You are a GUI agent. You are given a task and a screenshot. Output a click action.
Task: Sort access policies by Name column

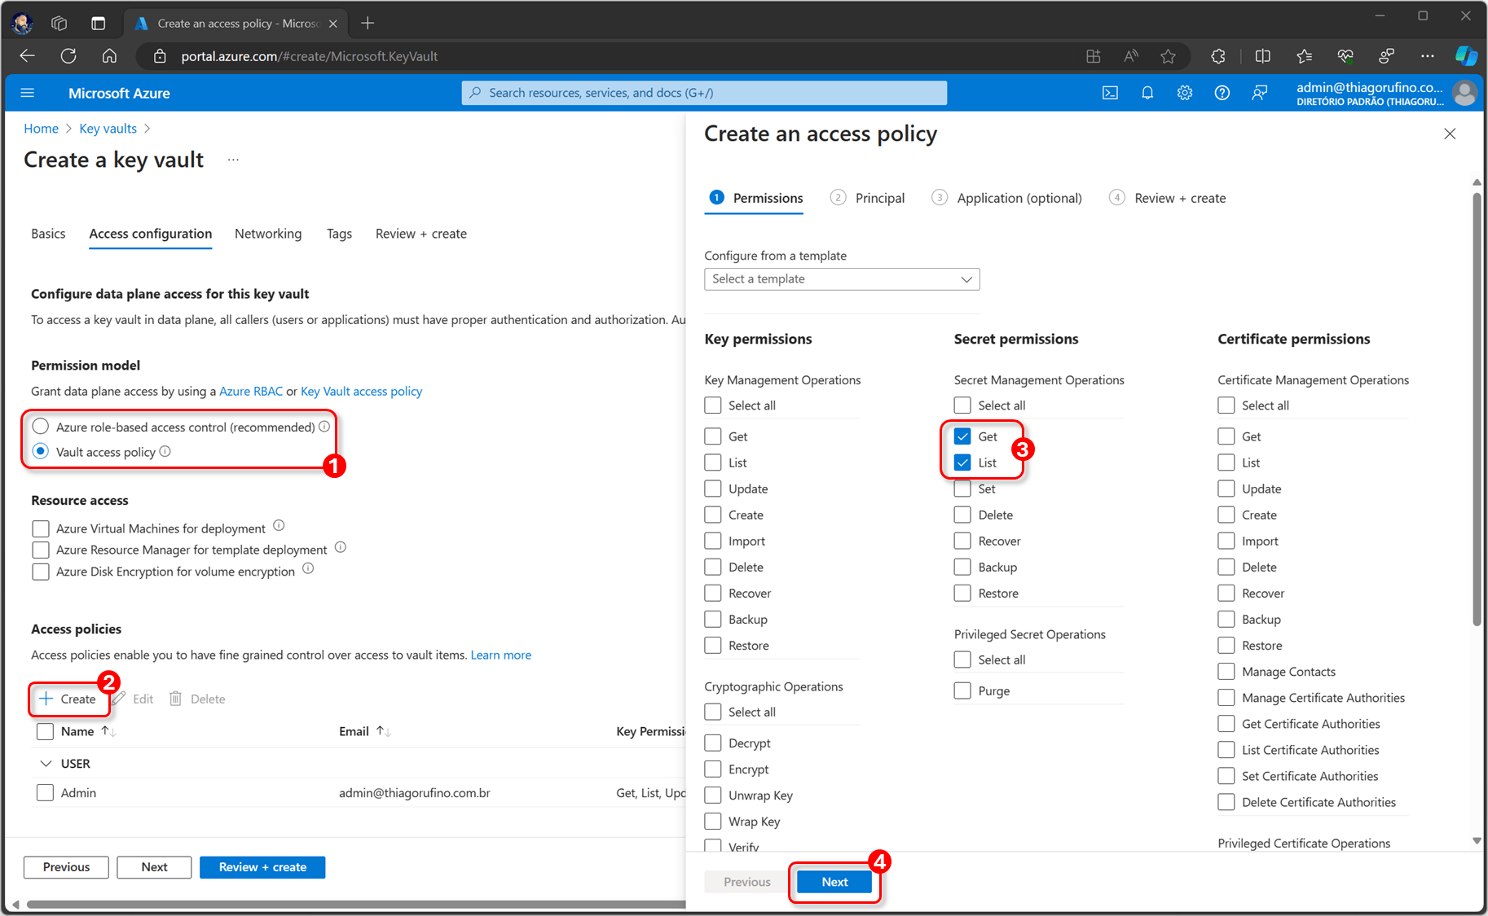click(78, 731)
